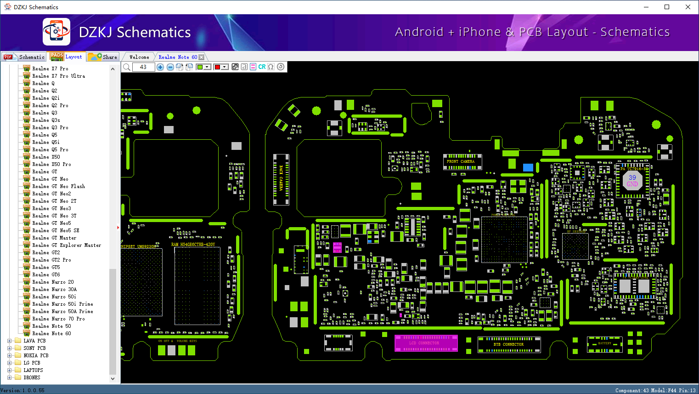699x394 pixels.
Task: Switch to the Layout tab
Action: [67, 57]
